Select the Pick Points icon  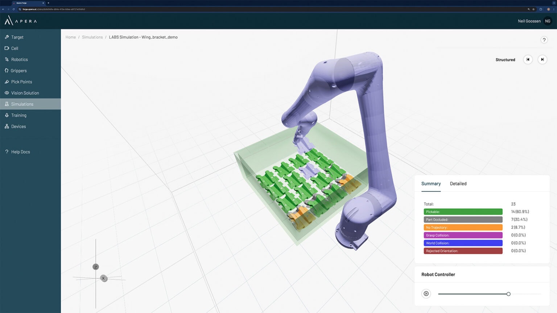[7, 82]
